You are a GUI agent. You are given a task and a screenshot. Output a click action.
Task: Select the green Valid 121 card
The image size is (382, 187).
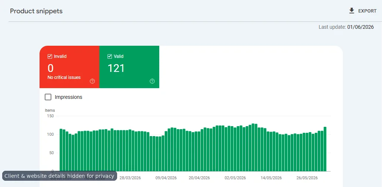coord(129,67)
